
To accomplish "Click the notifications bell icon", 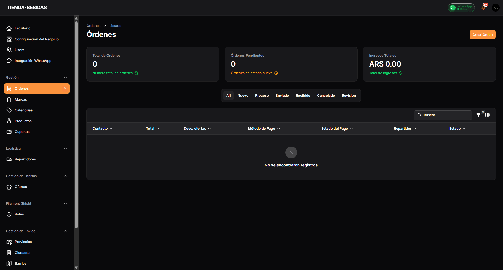I will point(483,8).
